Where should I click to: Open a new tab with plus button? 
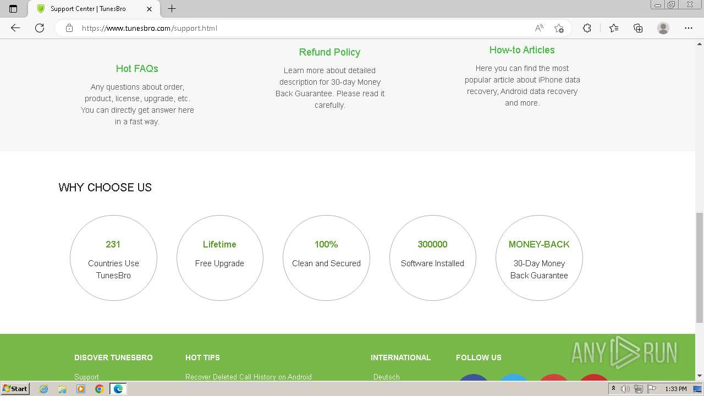tap(172, 9)
